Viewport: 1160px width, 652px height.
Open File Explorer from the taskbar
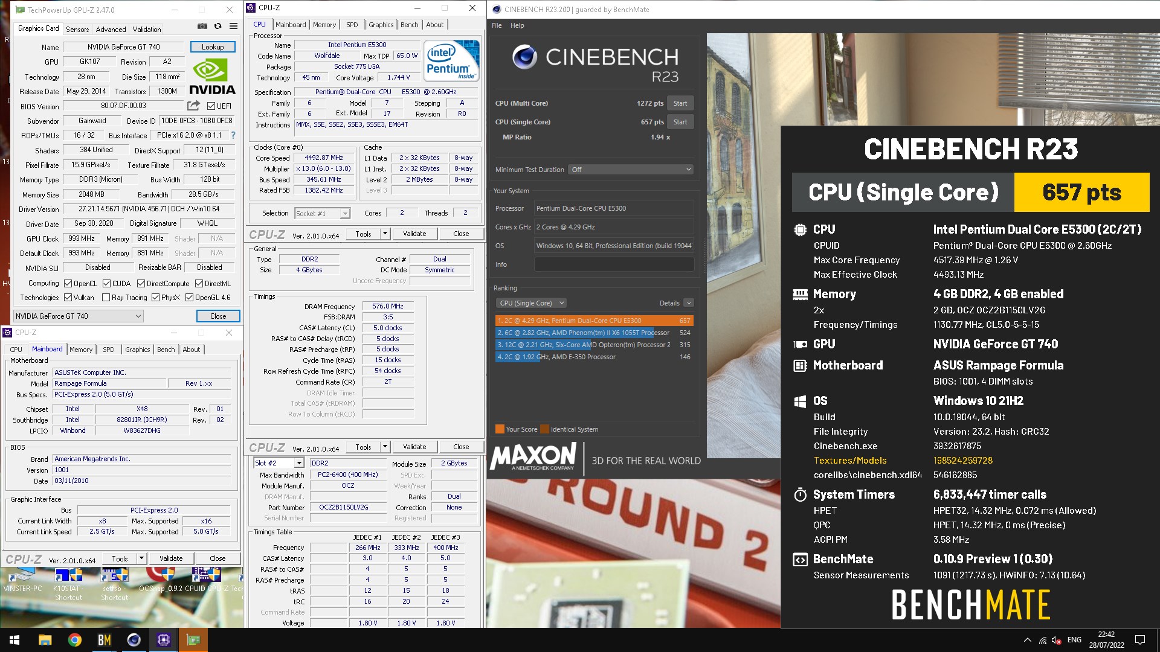coord(45,640)
